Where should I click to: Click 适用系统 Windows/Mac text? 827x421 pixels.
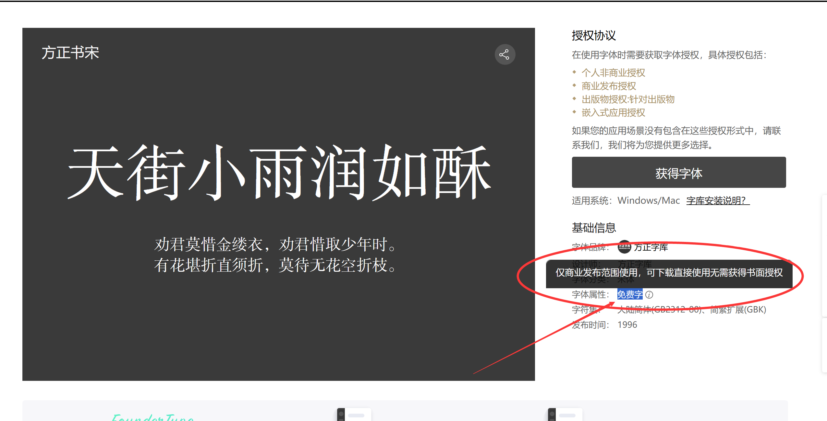[626, 200]
